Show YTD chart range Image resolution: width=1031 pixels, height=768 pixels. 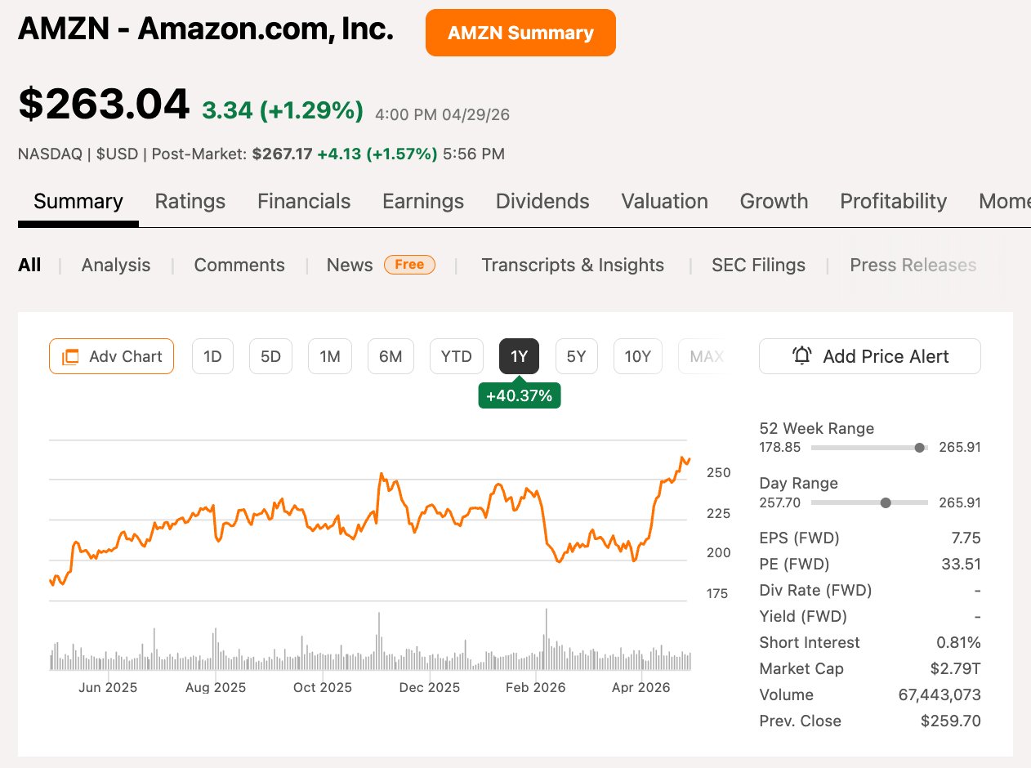[457, 356]
